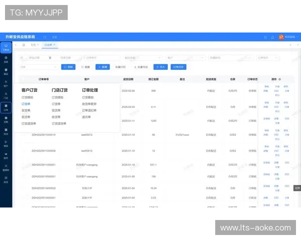Click the notification bell icon
Screen dimensions: 301x240
pyautogui.click(x=272, y=37)
